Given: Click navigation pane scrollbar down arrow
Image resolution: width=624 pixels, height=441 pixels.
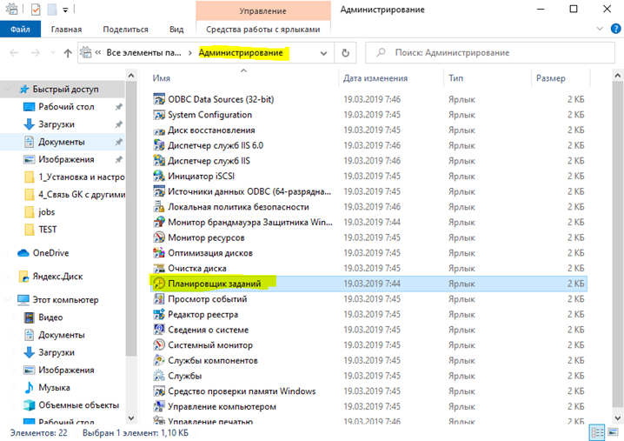Looking at the screenshot, I should click(x=131, y=418).
